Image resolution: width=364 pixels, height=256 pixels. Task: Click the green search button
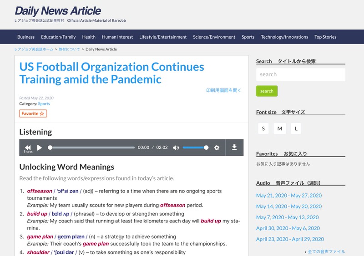click(x=267, y=91)
